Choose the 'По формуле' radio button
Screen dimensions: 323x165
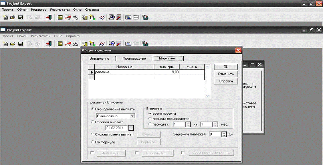tap(93, 142)
